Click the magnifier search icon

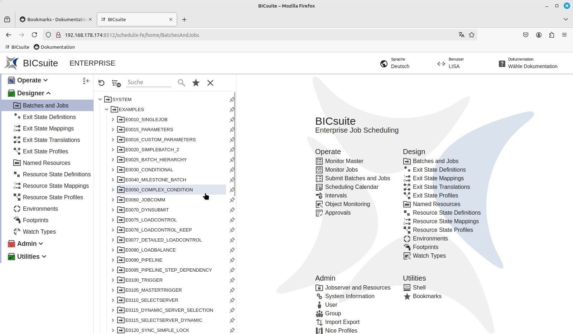pyautogui.click(x=182, y=83)
